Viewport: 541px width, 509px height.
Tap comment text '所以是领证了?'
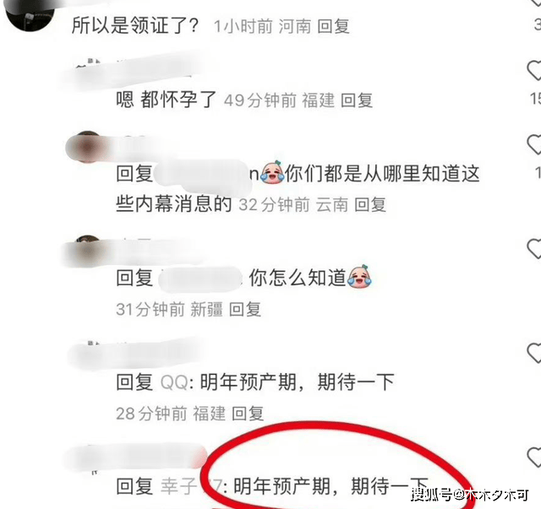[135, 25]
